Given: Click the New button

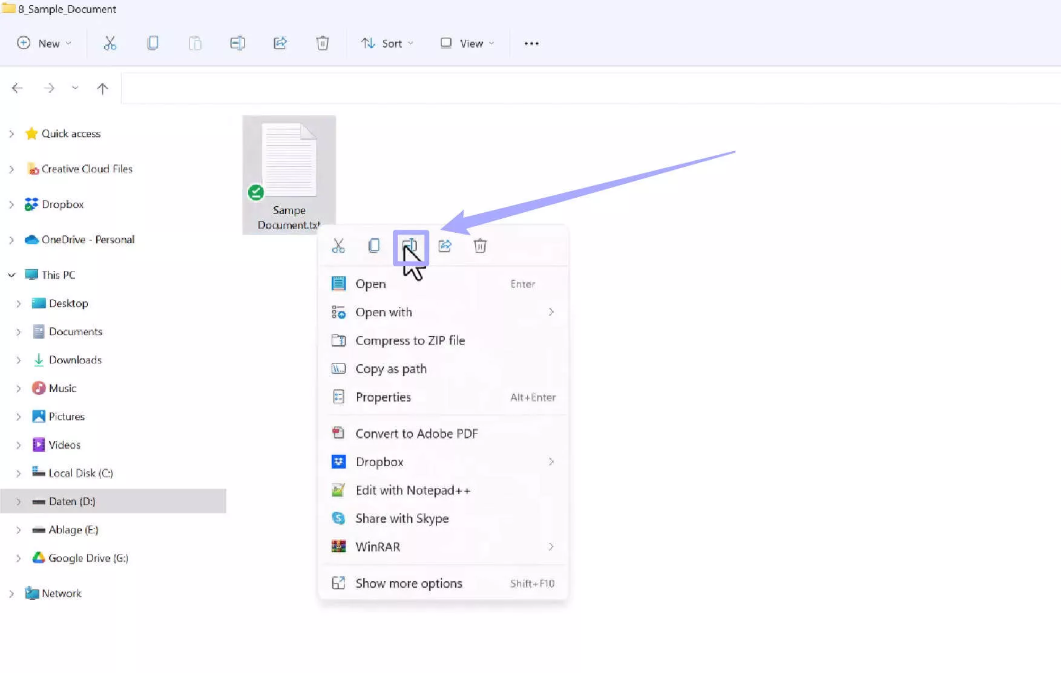Looking at the screenshot, I should 44,43.
